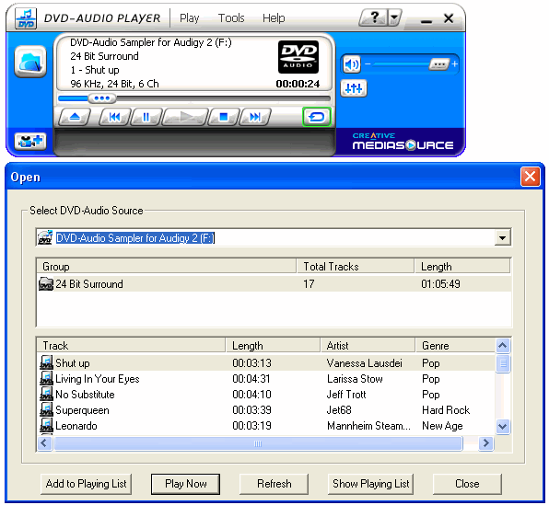The image size is (549, 505).
Task: Sort by Artist column header
Action: coord(368,346)
